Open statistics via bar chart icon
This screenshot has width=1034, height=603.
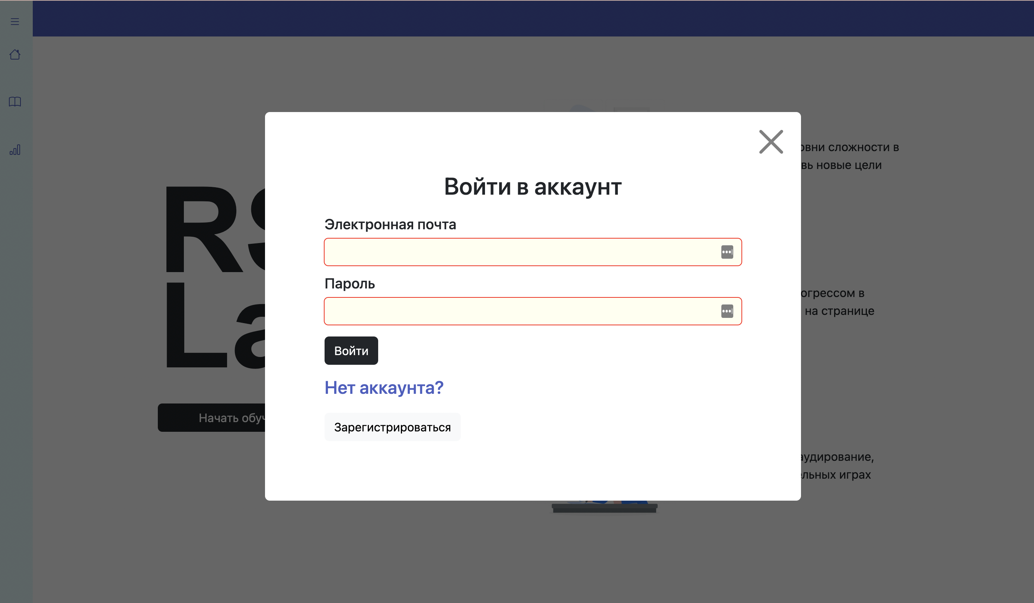pos(15,150)
